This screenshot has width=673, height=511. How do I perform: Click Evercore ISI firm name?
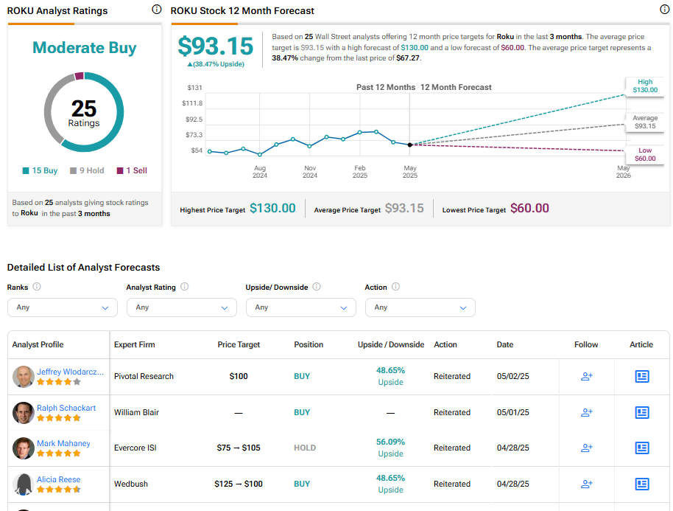point(135,448)
